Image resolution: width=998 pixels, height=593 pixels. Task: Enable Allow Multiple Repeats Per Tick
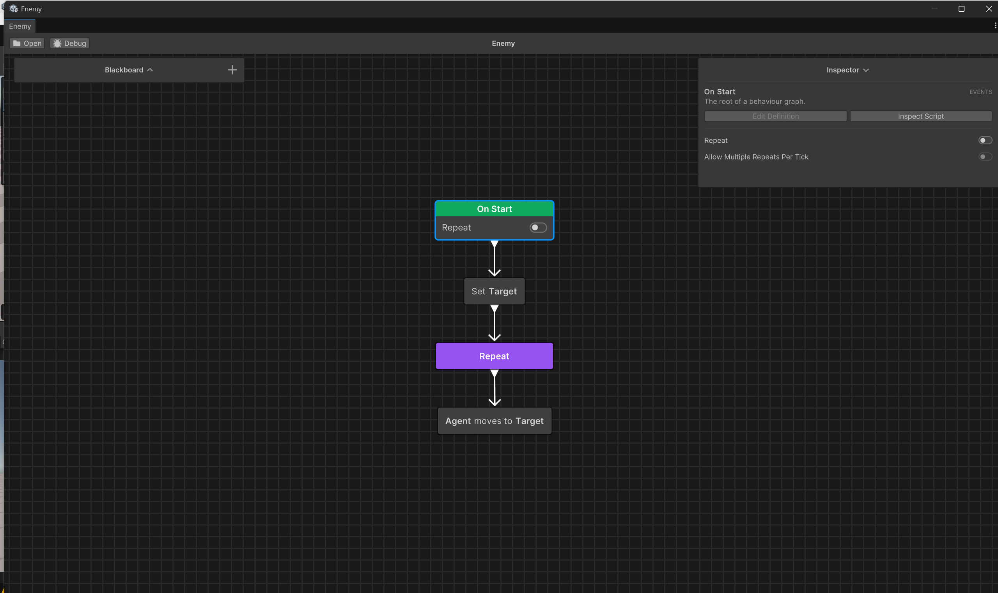[985, 157]
